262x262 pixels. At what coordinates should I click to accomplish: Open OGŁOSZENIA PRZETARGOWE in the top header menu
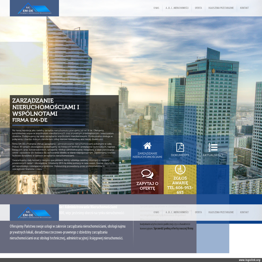point(221,8)
